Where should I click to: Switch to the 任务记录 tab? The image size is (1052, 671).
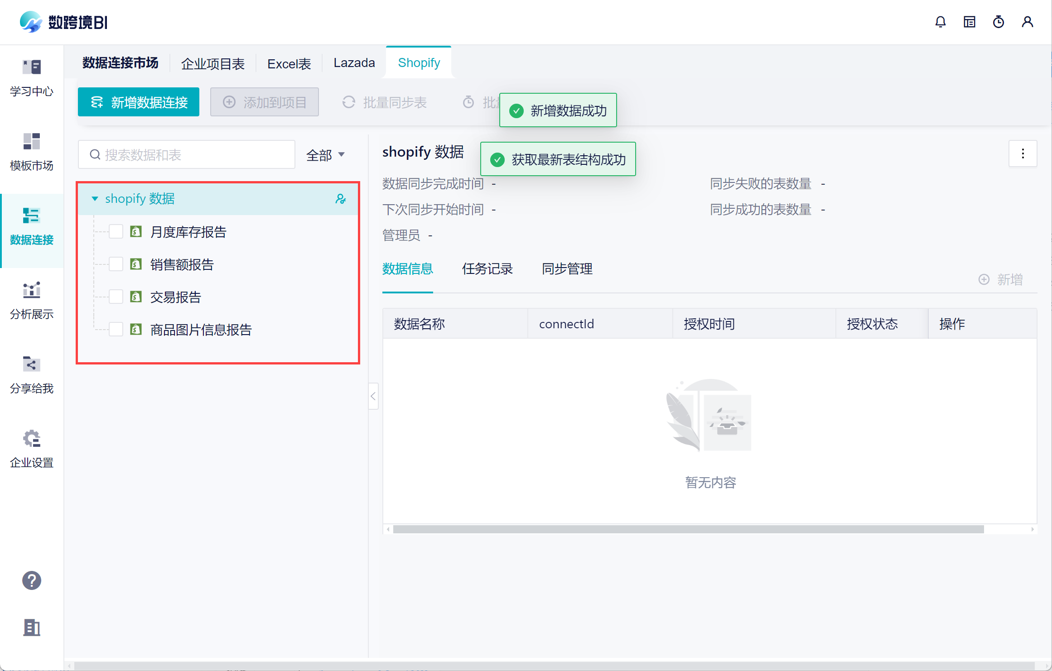point(487,269)
